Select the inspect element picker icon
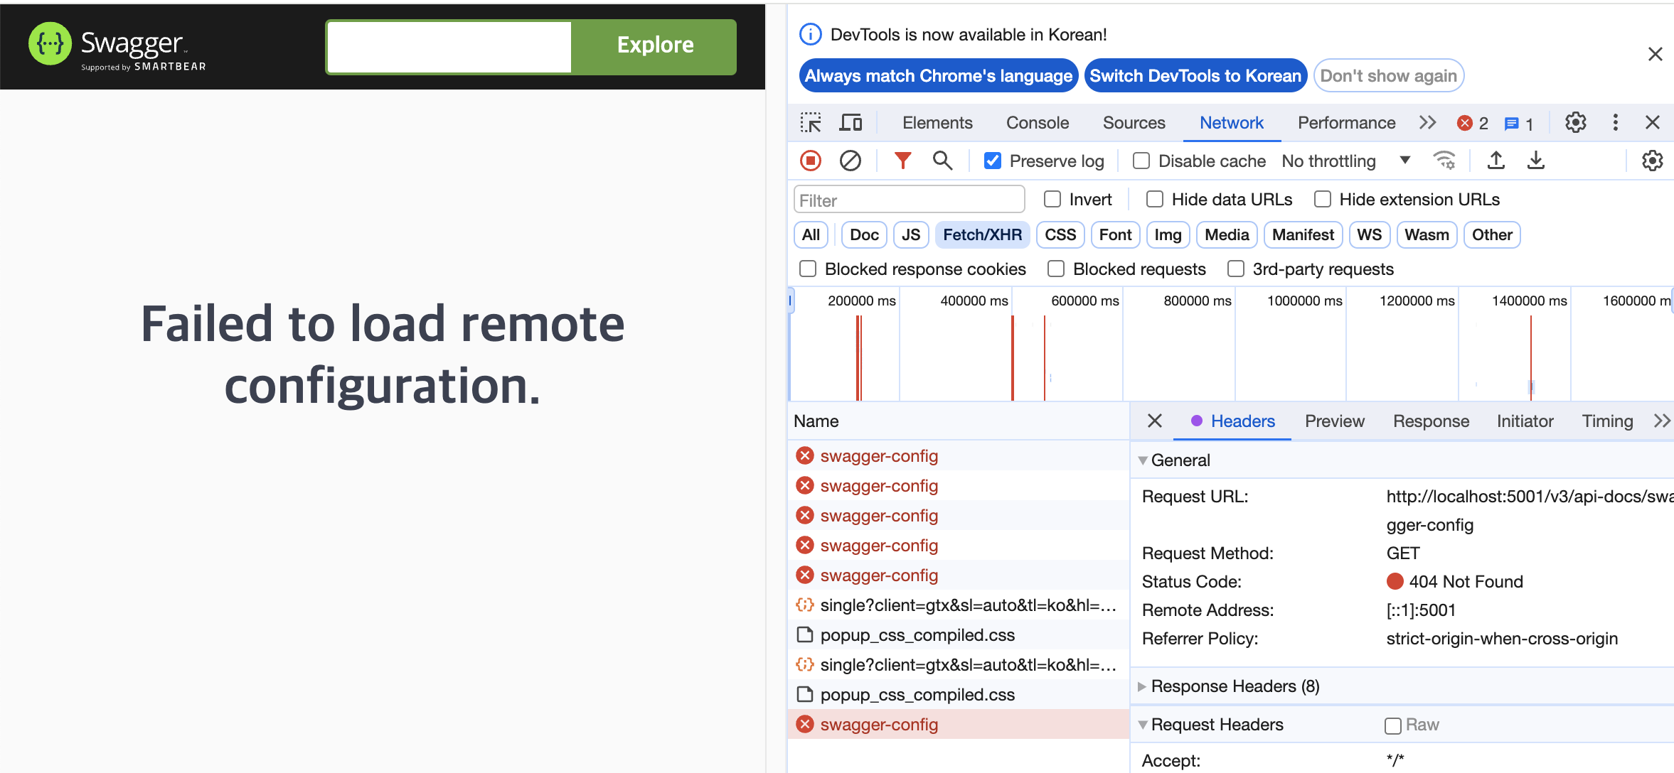This screenshot has width=1674, height=773. [x=811, y=123]
